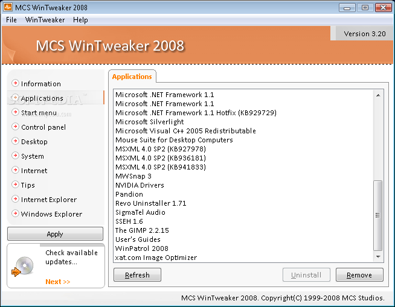Click the Uninstall button
The width and height of the screenshot is (395, 307).
pos(306,275)
